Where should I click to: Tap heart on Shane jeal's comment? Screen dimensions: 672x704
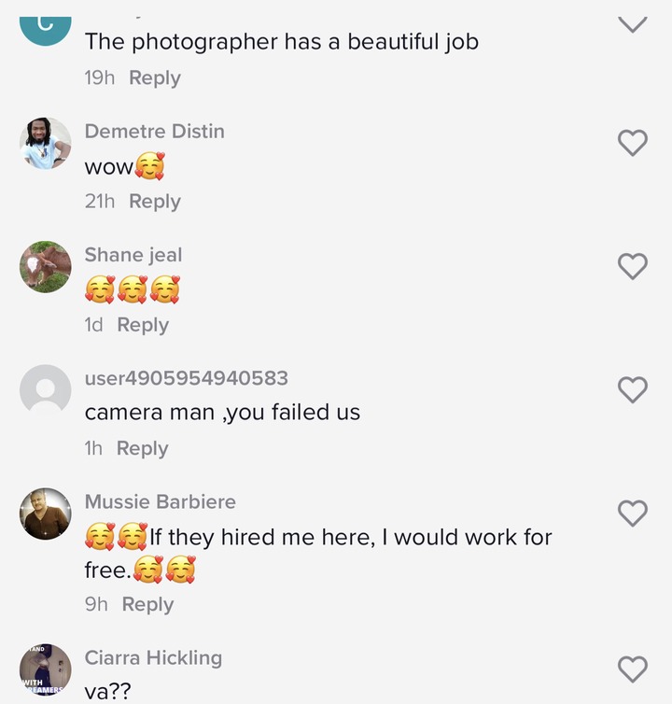click(x=633, y=266)
